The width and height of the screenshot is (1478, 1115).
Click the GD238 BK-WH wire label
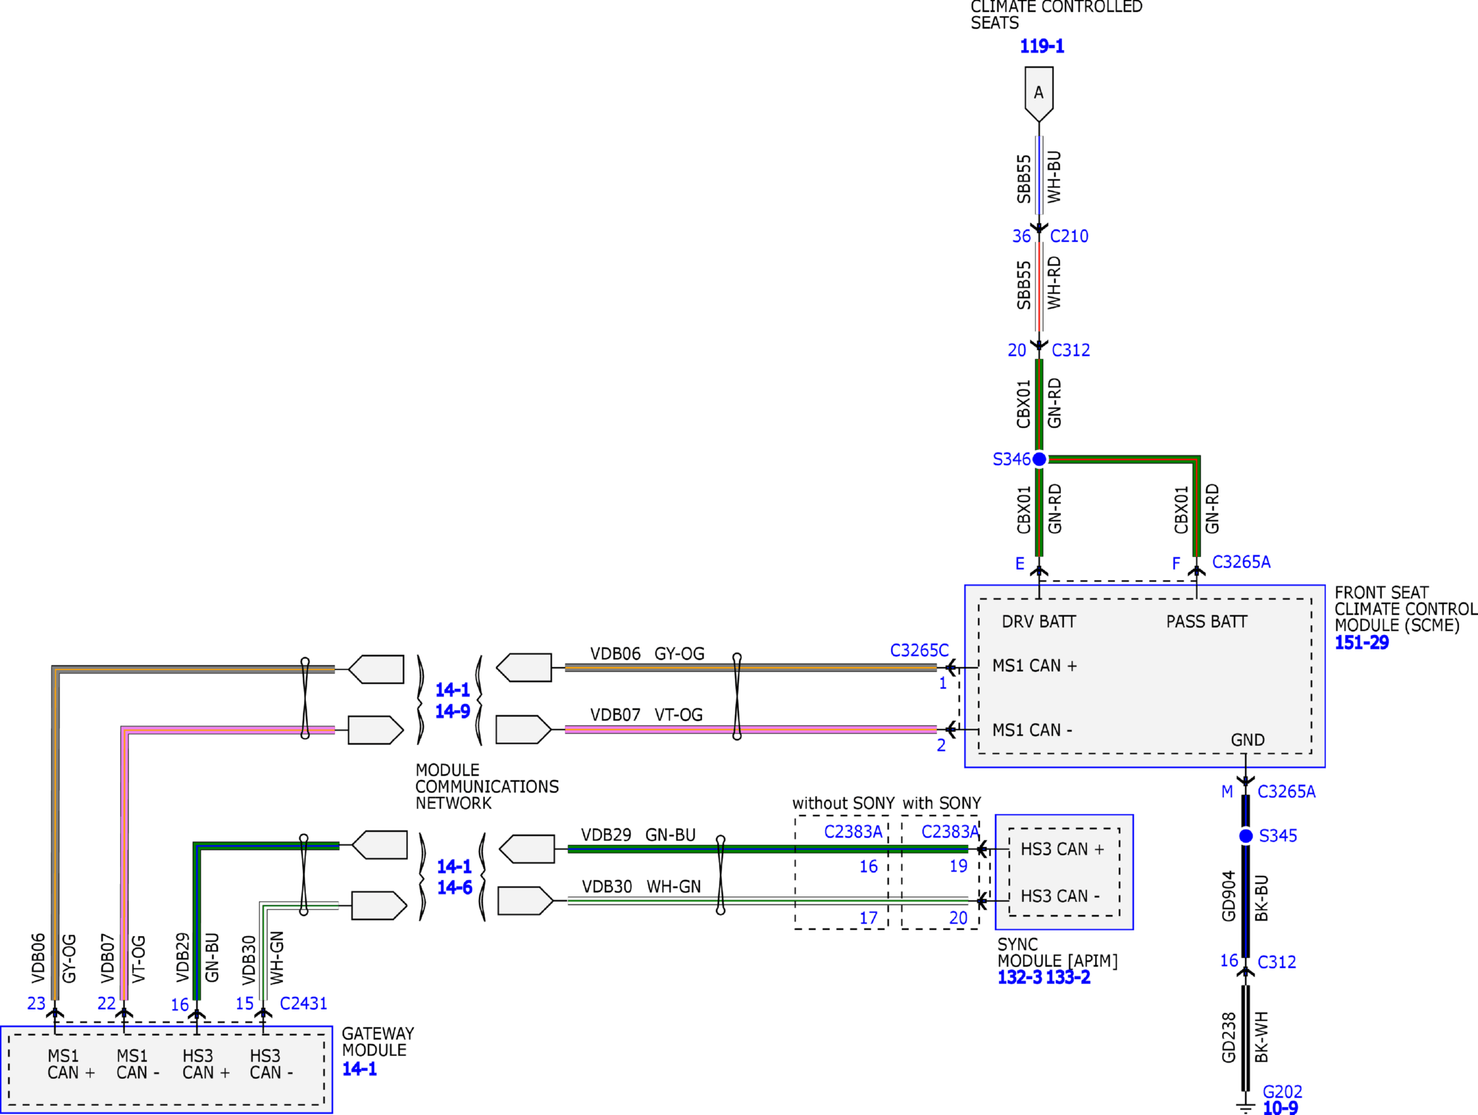point(1245,1038)
